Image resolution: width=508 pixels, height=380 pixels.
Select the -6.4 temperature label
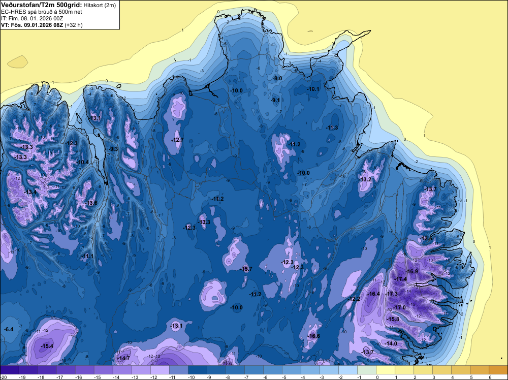coord(9,330)
